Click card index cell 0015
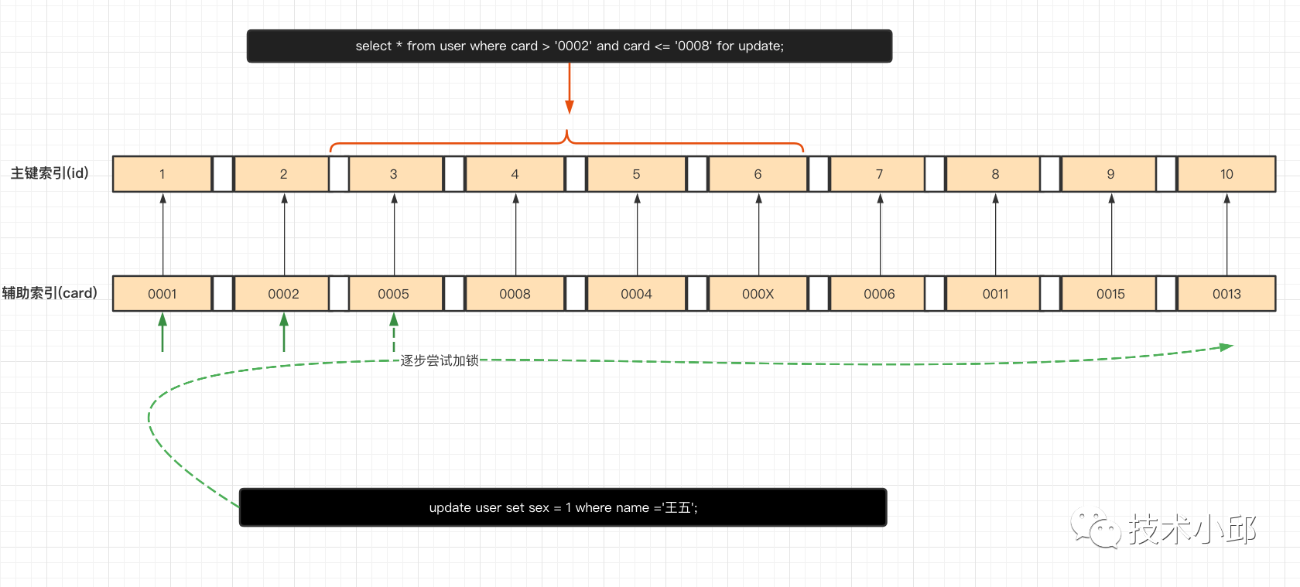The width and height of the screenshot is (1300, 587). (x=1110, y=294)
